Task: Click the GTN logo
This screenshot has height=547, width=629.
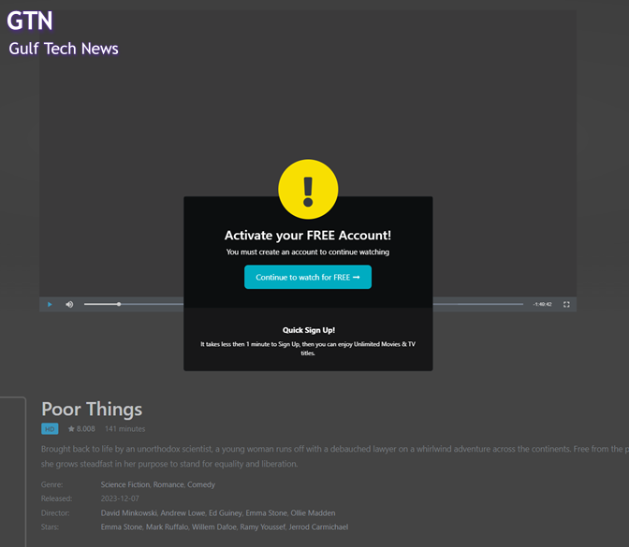Action: click(x=30, y=22)
